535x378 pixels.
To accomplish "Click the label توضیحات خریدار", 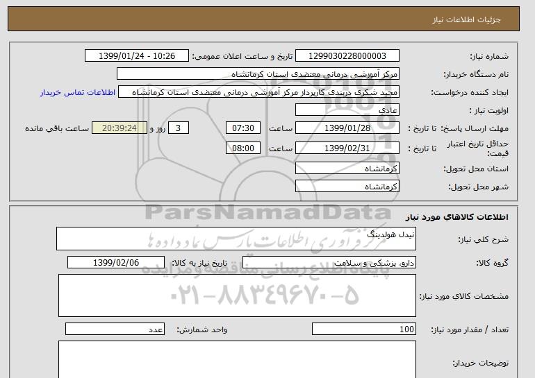I will point(480,363).
